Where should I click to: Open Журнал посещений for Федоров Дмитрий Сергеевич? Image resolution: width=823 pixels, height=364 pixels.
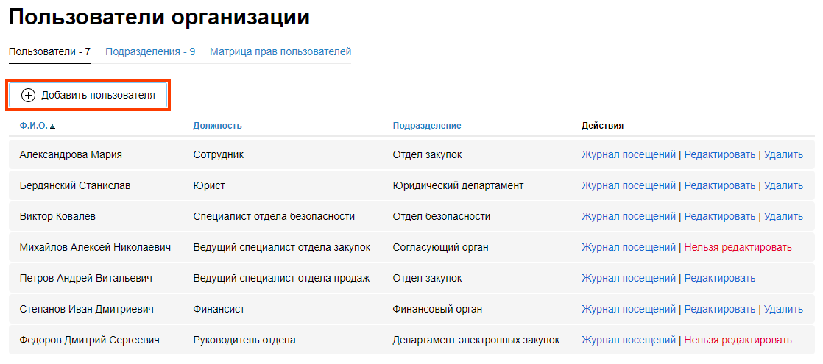point(628,340)
